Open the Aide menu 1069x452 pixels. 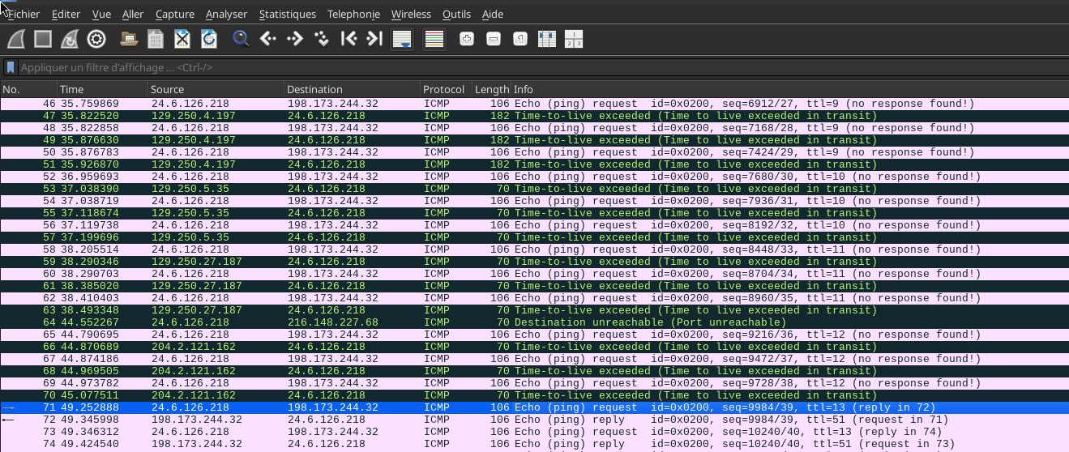click(x=493, y=14)
